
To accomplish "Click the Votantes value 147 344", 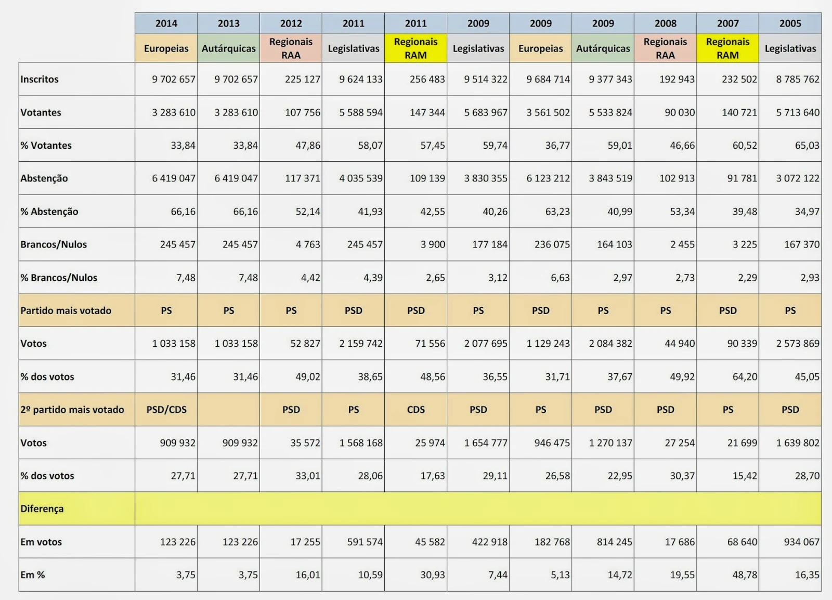I will [427, 112].
